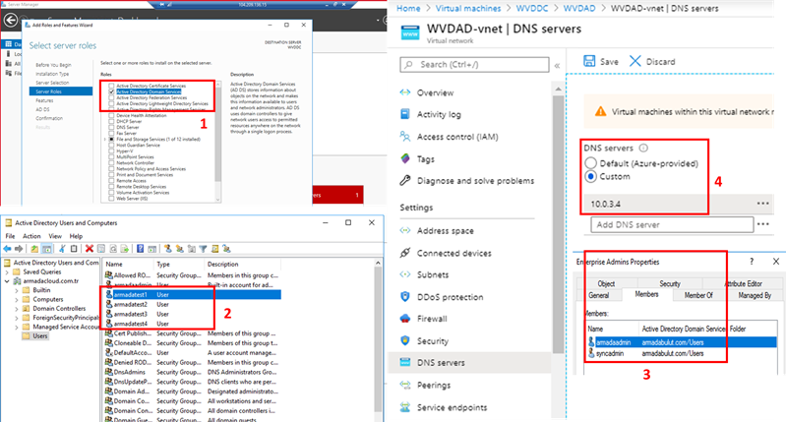This screenshot has height=422, width=786.
Task: Open the View menu
Action: 55,236
